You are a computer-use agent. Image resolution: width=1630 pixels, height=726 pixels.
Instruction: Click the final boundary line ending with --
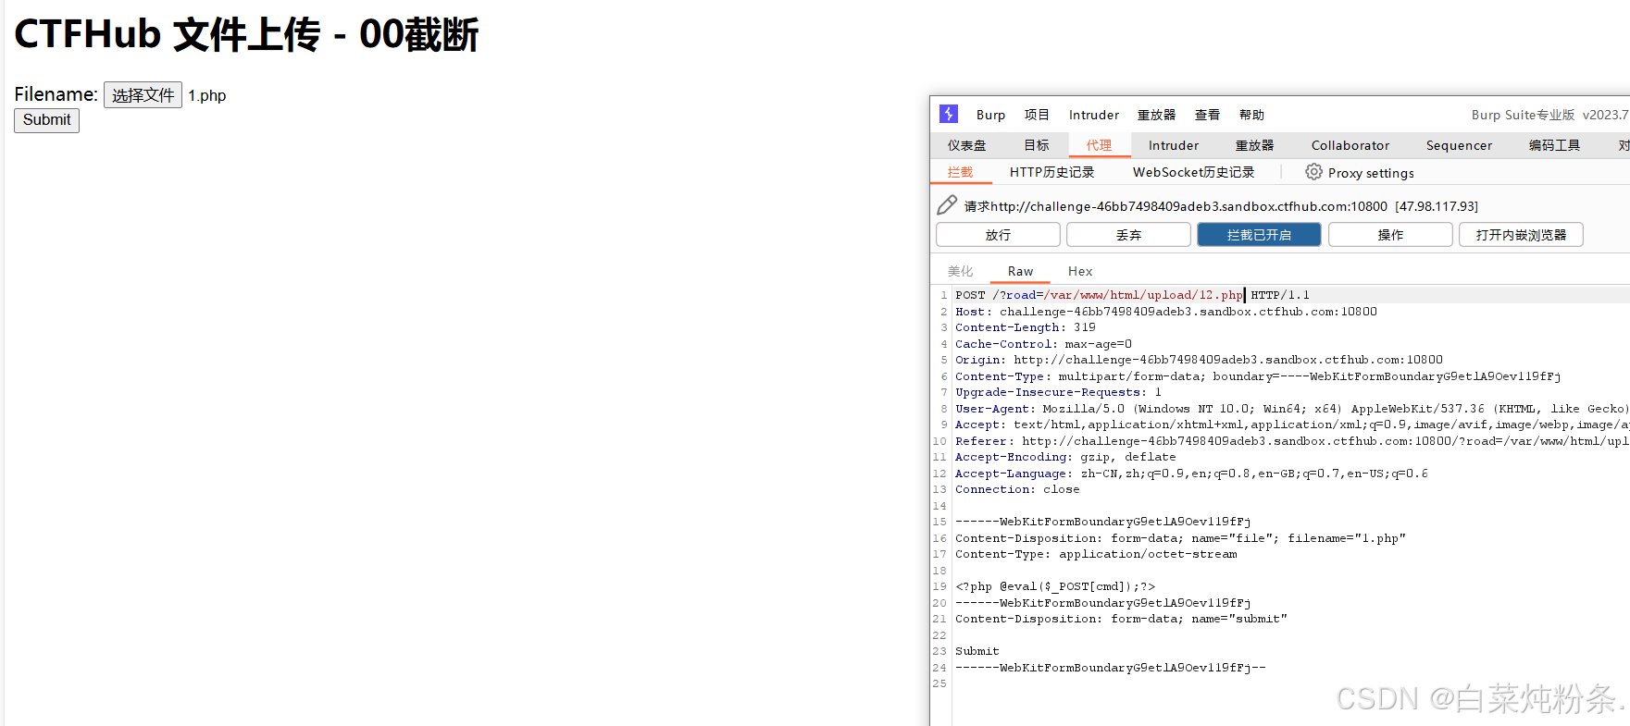click(x=1111, y=668)
